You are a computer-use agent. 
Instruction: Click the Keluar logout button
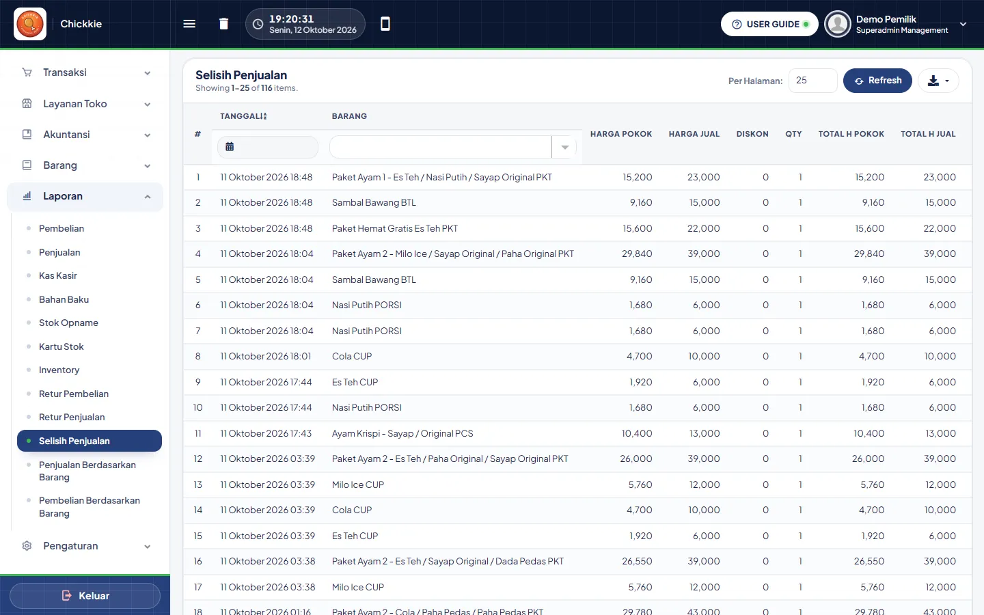click(x=85, y=596)
